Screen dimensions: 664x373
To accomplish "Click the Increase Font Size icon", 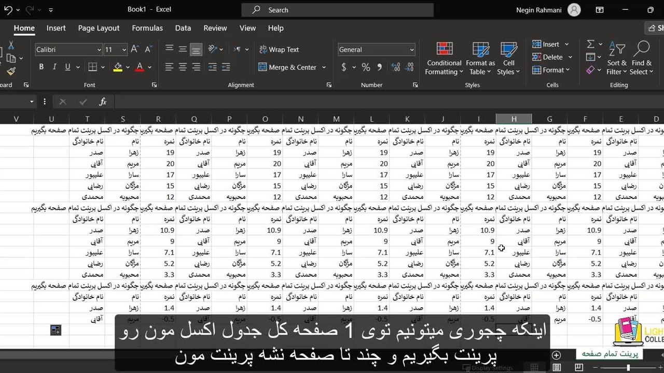I will coord(135,49).
